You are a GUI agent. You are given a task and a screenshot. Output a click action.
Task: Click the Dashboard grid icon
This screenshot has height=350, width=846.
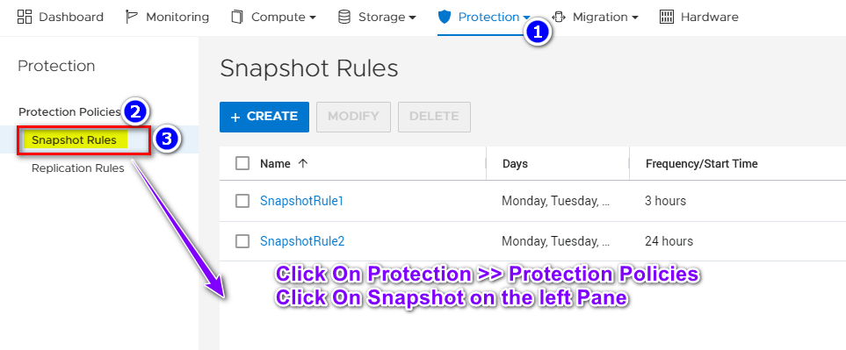point(25,17)
